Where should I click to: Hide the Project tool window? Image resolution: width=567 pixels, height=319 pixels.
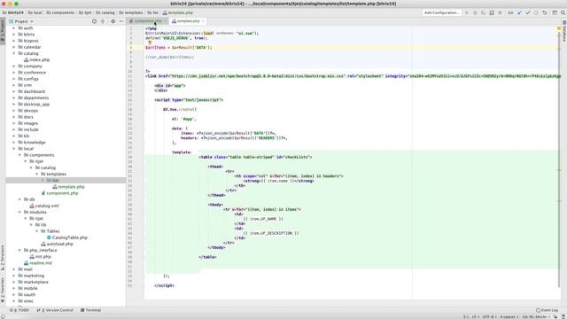(x=121, y=21)
